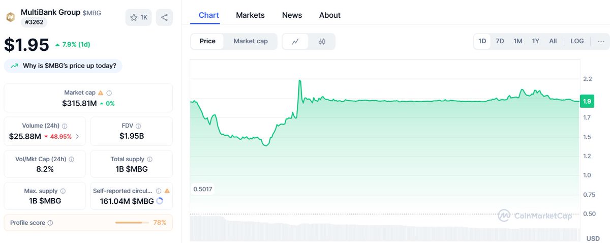Switch to line chart view icon
The image size is (610, 243).
tap(295, 42)
